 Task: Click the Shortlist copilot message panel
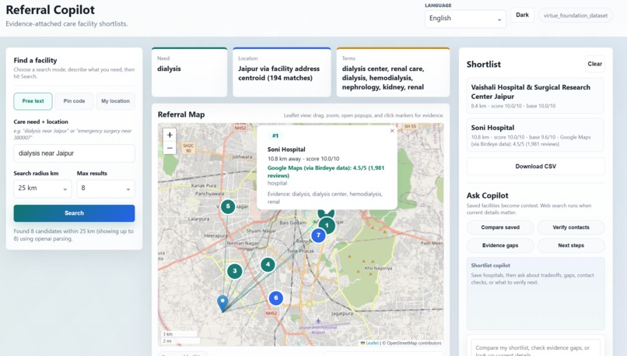click(535, 294)
